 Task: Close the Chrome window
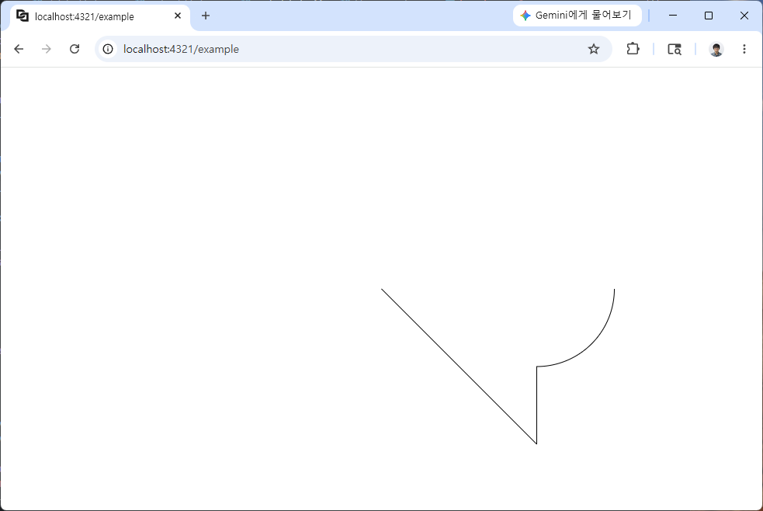point(744,16)
